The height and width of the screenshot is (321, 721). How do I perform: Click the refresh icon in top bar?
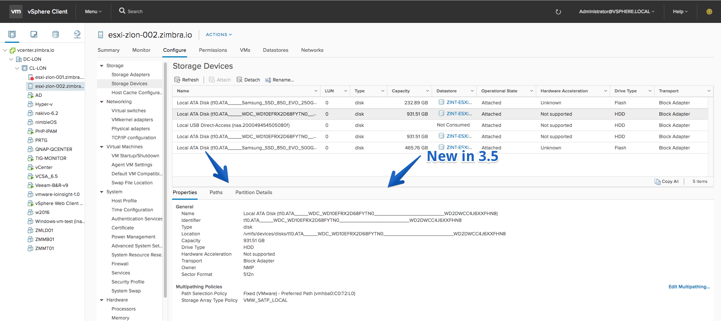558,12
